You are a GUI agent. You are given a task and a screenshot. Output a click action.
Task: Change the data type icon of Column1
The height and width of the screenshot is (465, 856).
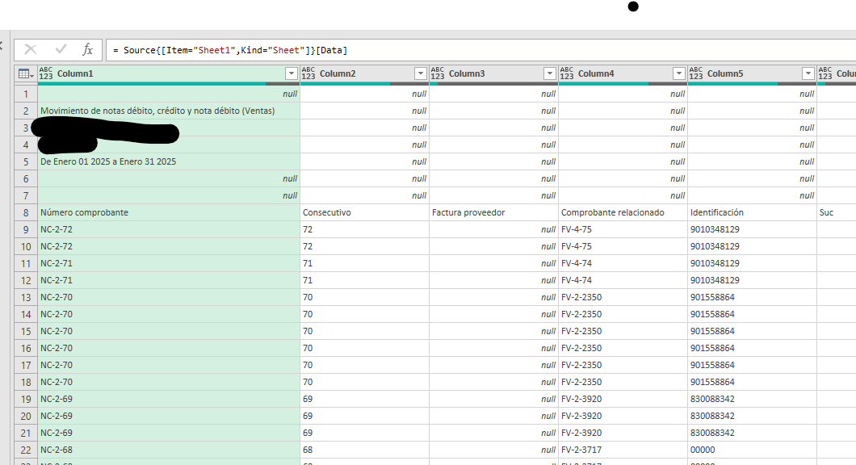point(46,73)
